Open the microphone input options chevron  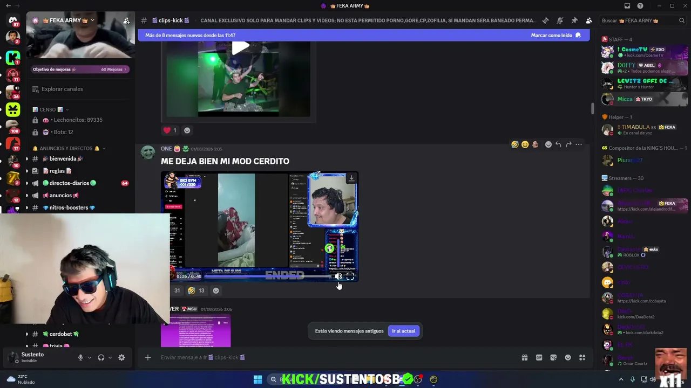(90, 357)
